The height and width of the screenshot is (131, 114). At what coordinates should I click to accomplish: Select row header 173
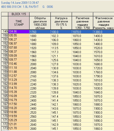point(5,128)
